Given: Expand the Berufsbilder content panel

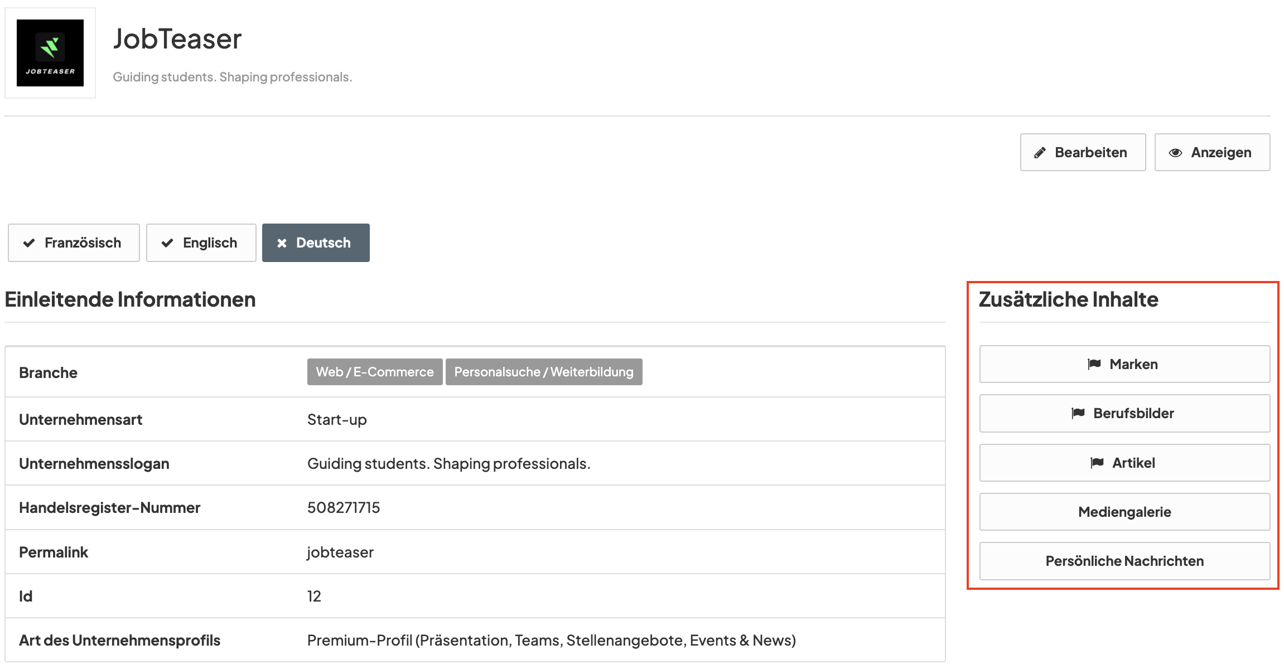Looking at the screenshot, I should (x=1124, y=413).
